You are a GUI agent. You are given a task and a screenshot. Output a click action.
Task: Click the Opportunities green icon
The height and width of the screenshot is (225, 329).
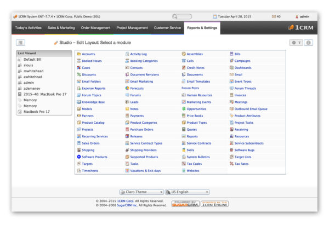coord(184,109)
